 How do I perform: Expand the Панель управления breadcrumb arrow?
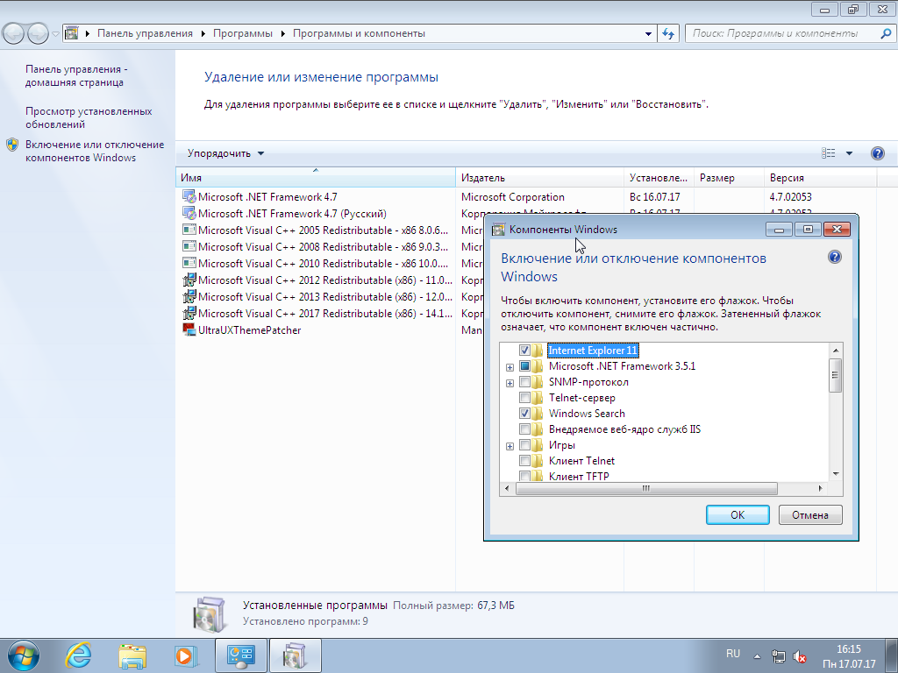(203, 34)
